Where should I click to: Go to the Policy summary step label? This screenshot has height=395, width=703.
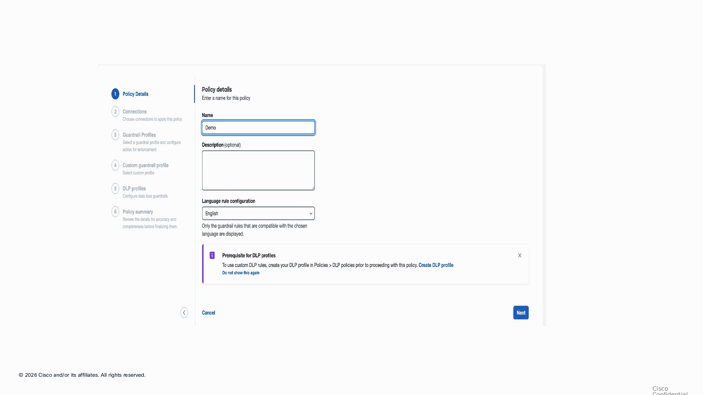click(138, 212)
